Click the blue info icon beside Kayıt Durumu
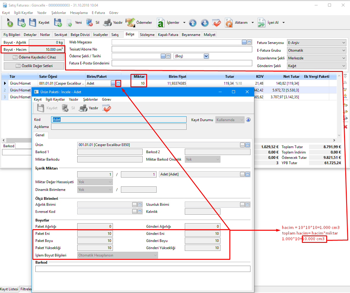This screenshot has width=350, height=293. pyautogui.click(x=248, y=120)
